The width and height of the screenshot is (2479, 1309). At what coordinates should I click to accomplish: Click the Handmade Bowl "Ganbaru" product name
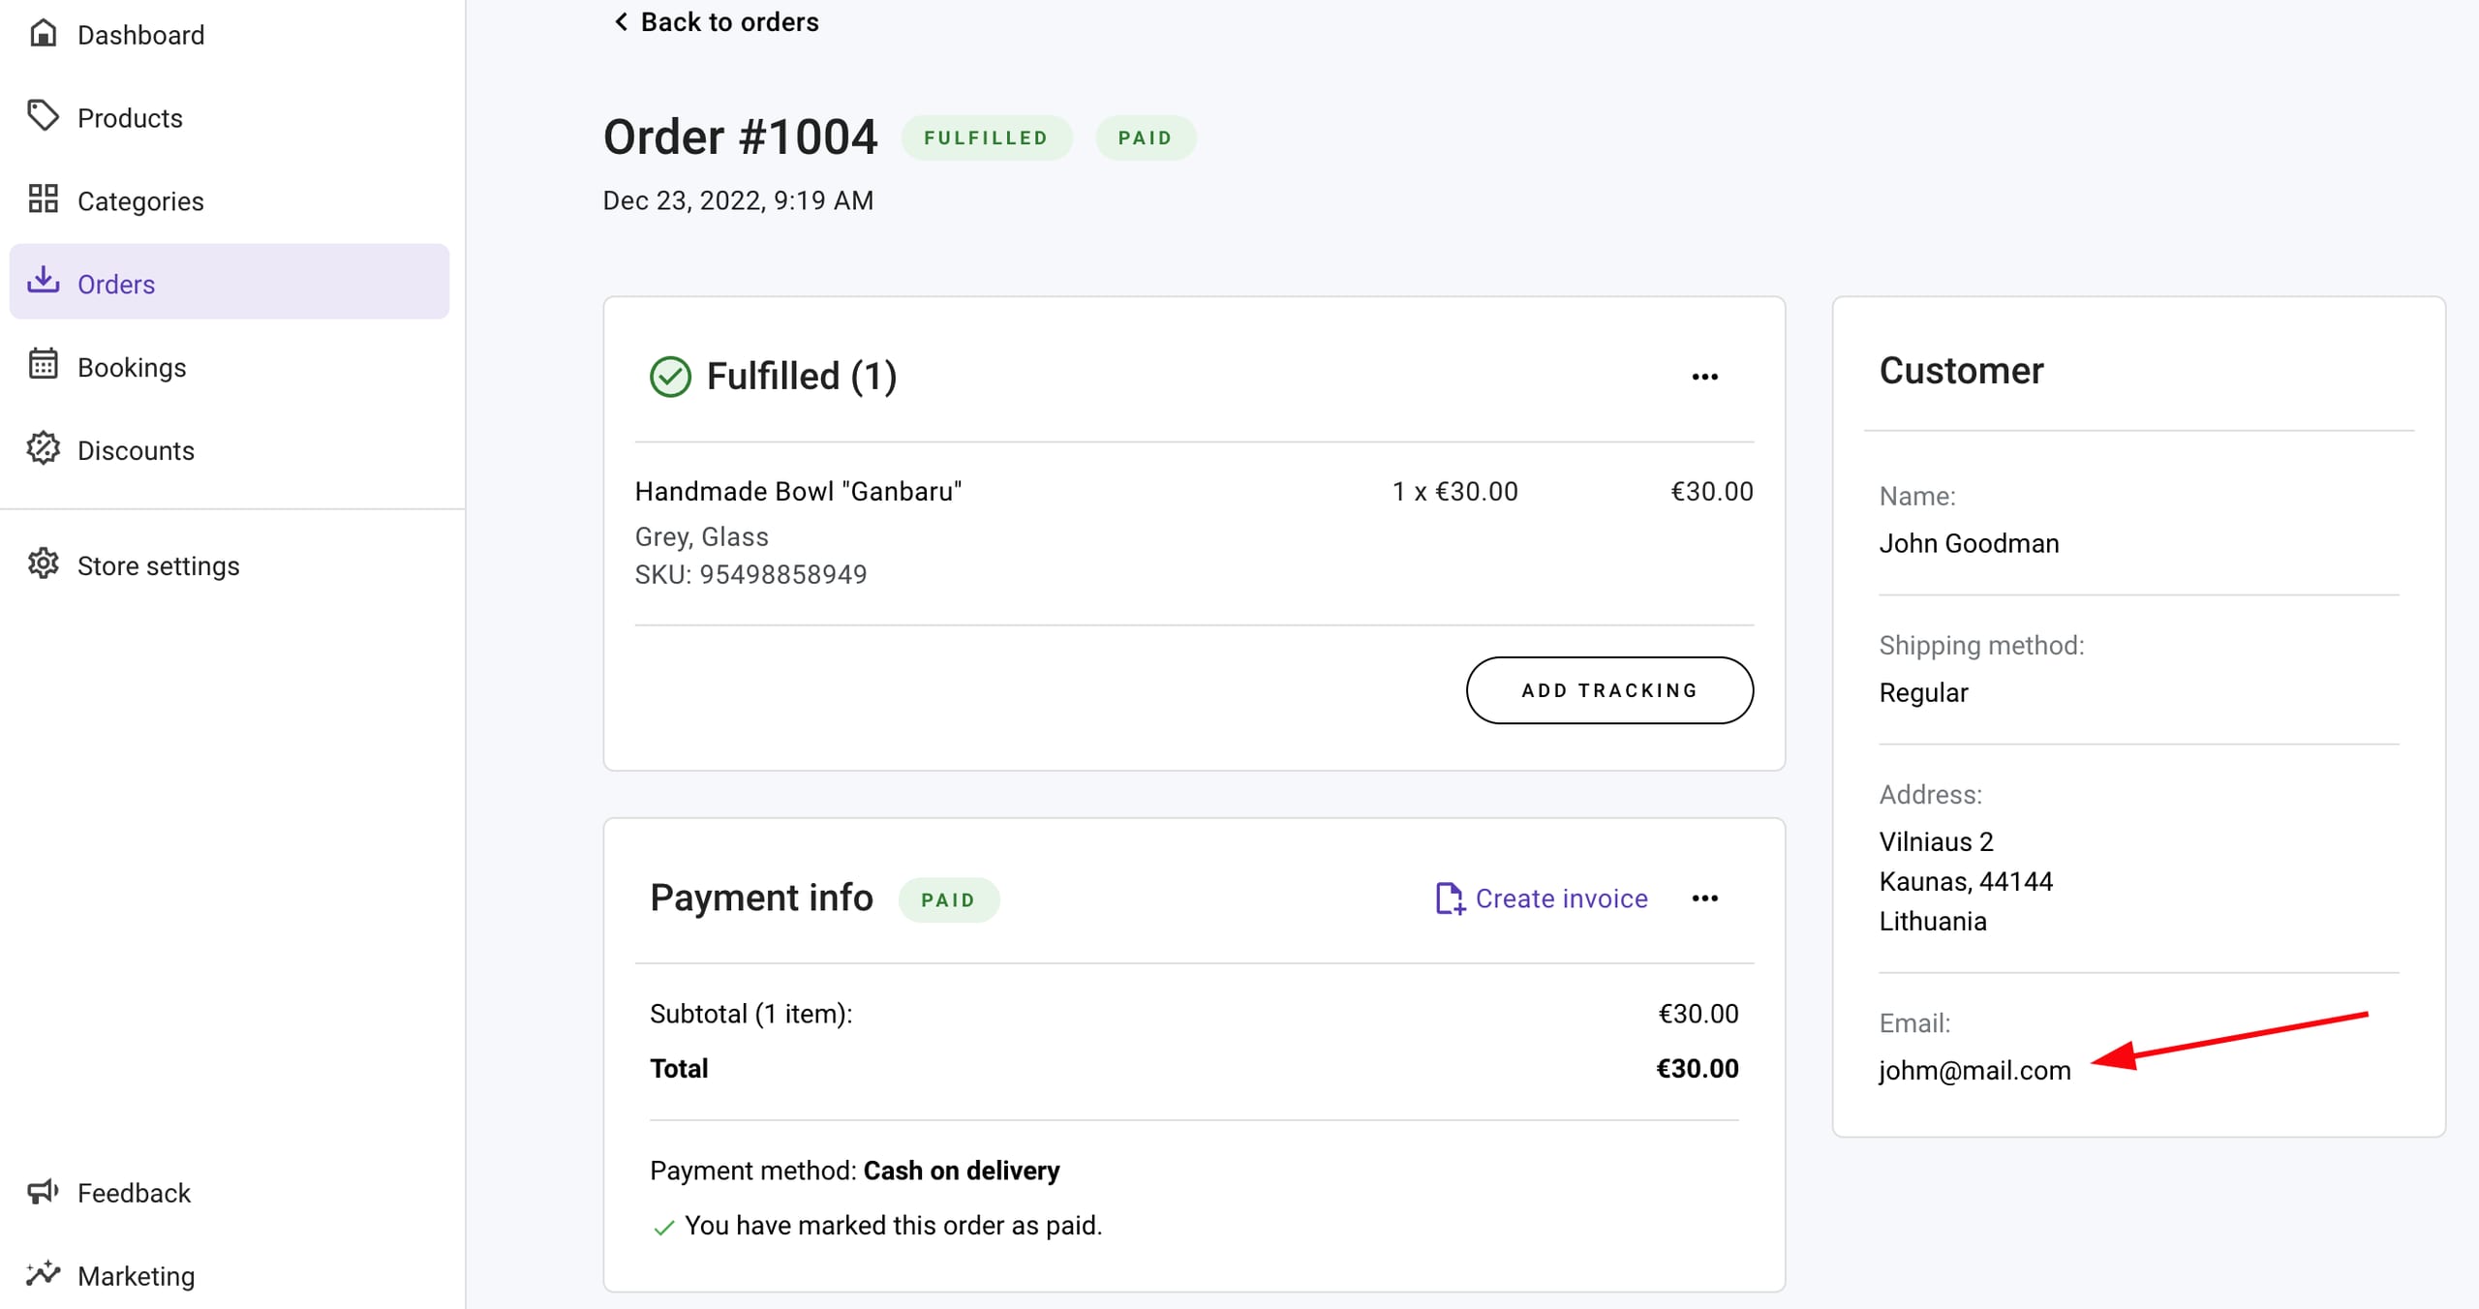pos(798,492)
